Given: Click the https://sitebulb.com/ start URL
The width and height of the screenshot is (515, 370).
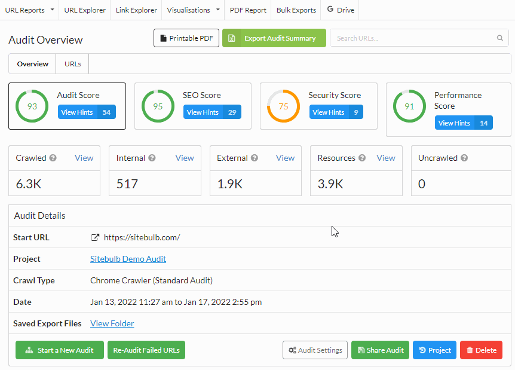Looking at the screenshot, I should [142, 237].
